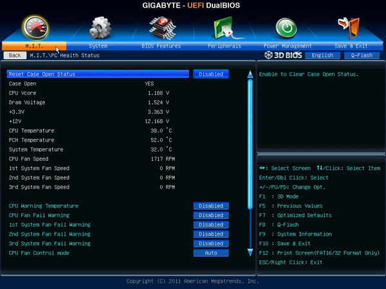
Task: Click the Power Management green power icon
Action: click(286, 28)
